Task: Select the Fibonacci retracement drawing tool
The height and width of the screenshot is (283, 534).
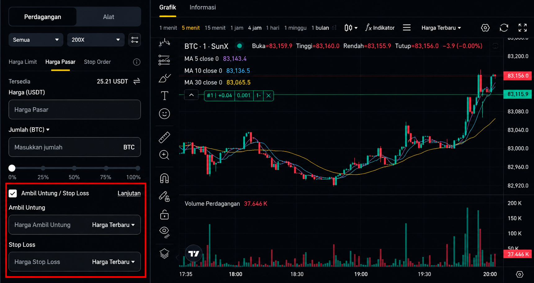Action: click(164, 60)
